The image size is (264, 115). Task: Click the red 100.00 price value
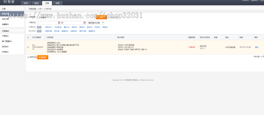192,47
